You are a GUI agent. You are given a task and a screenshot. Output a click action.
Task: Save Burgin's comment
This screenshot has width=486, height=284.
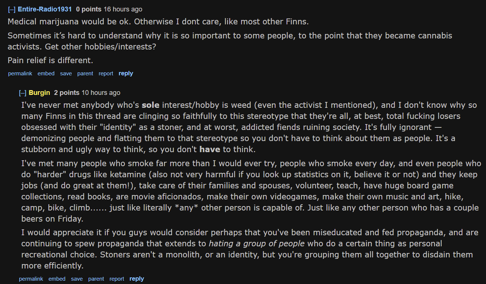pyautogui.click(x=77, y=279)
